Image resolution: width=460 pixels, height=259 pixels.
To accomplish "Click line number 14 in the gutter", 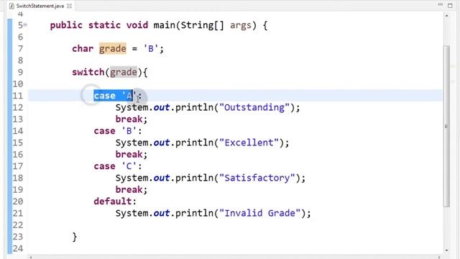I will click(x=17, y=131).
